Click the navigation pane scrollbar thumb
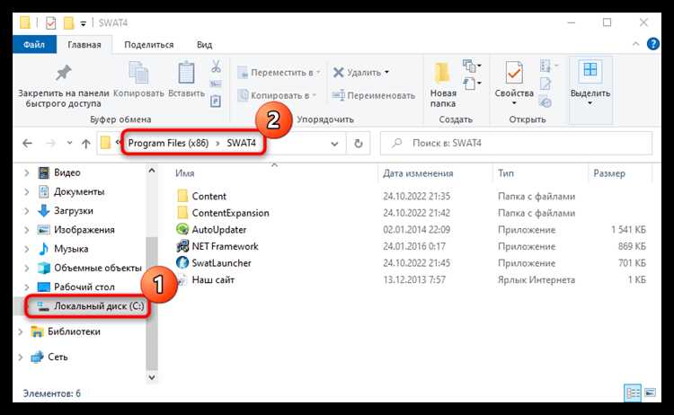Image resolution: width=674 pixels, height=415 pixels. coord(152,303)
